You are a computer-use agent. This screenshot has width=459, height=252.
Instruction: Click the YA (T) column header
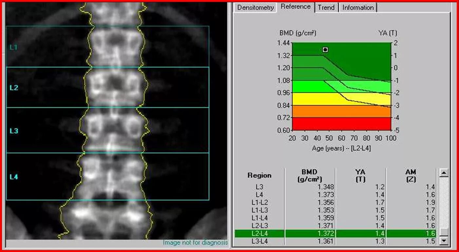pos(360,176)
